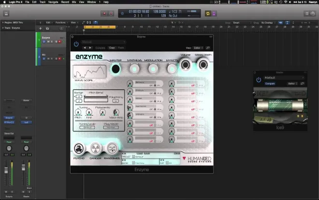This screenshot has height=200, width=319.
Task: Click the Enzyme channel strip volume fader
Action: coord(6,170)
